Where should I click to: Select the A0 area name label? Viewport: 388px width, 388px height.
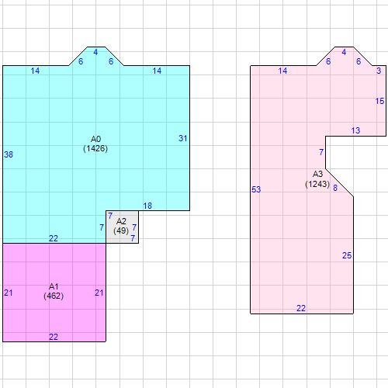coord(95,139)
